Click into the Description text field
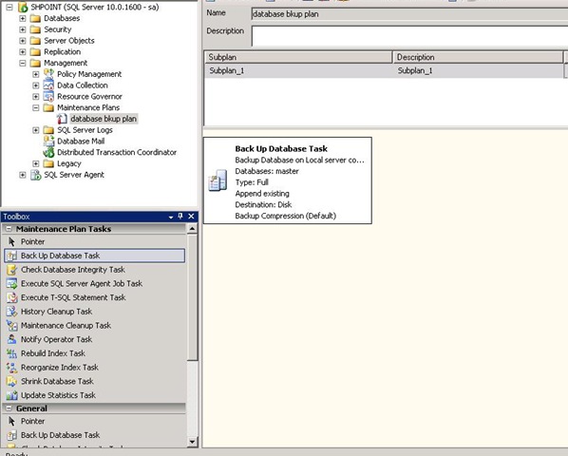568x456 pixels. pos(409,36)
